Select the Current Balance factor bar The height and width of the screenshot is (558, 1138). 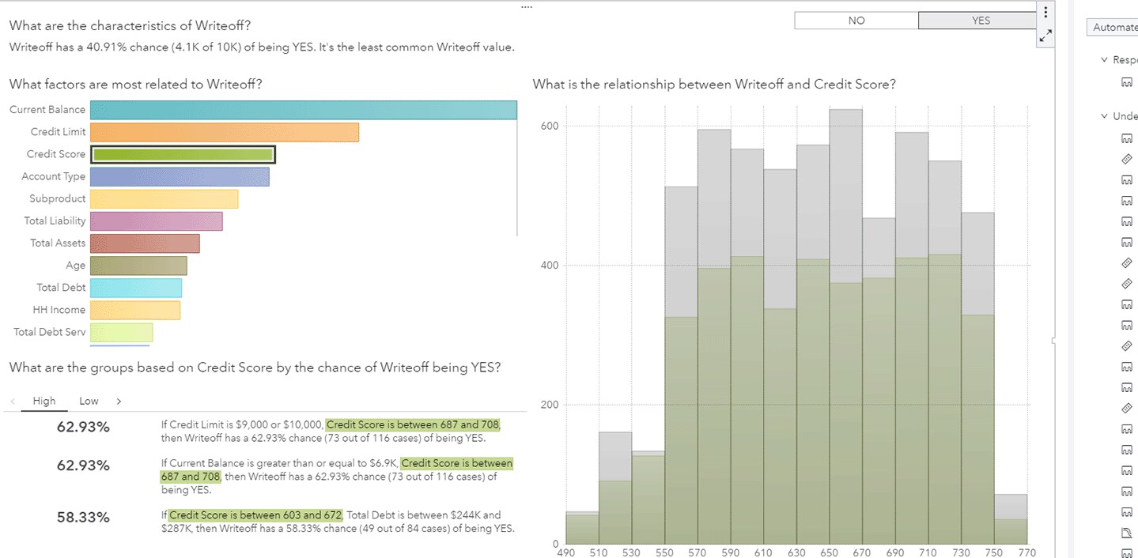pyautogui.click(x=303, y=110)
